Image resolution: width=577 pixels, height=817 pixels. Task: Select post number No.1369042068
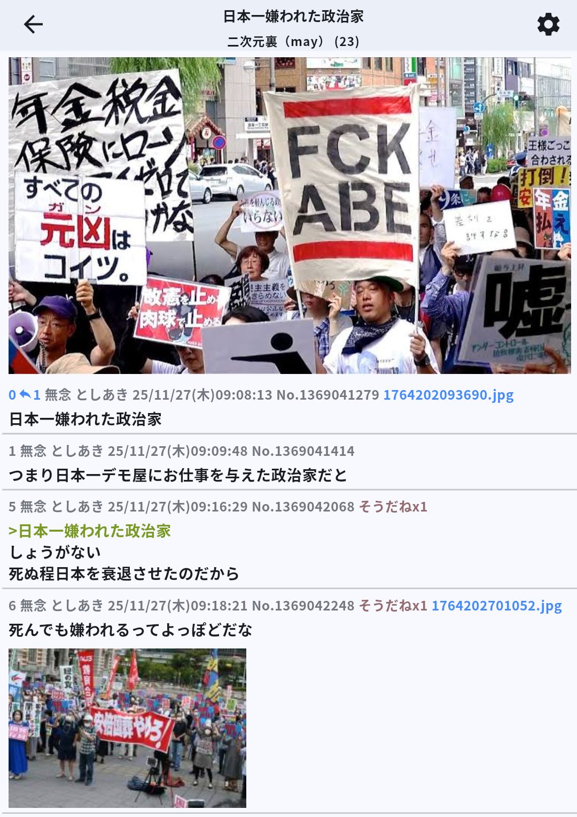[303, 507]
